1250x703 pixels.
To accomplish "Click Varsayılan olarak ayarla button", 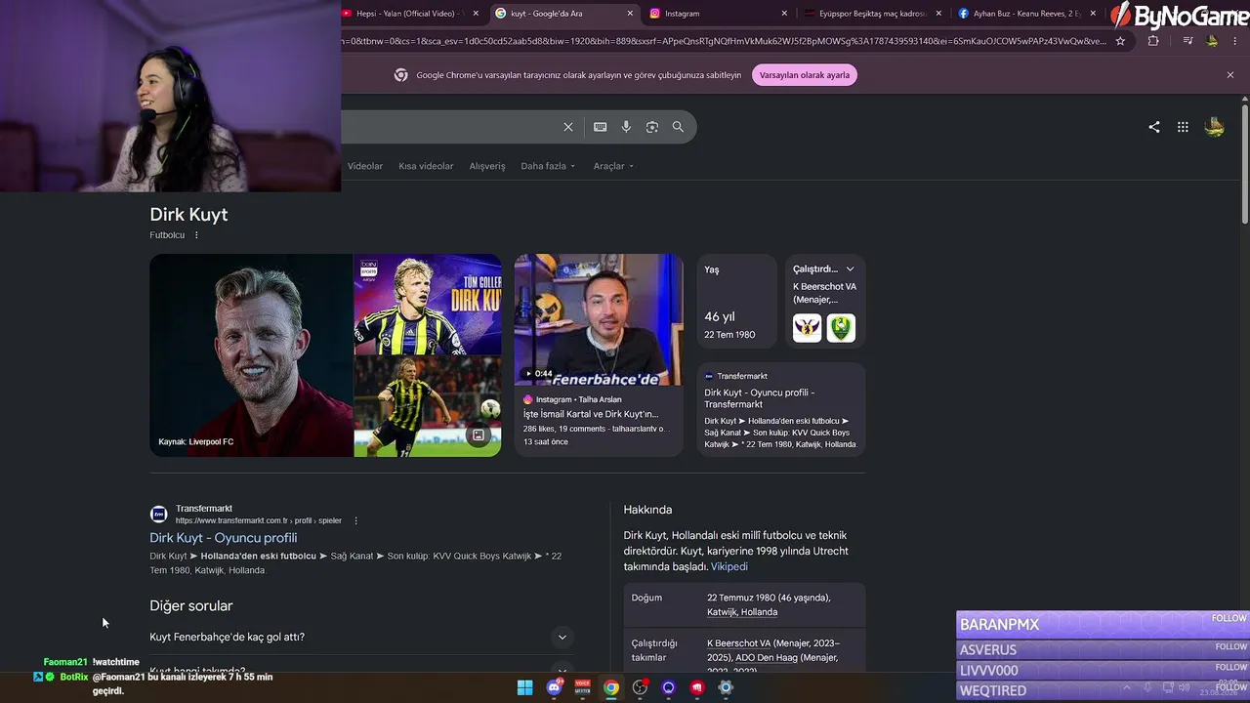I will [x=805, y=75].
